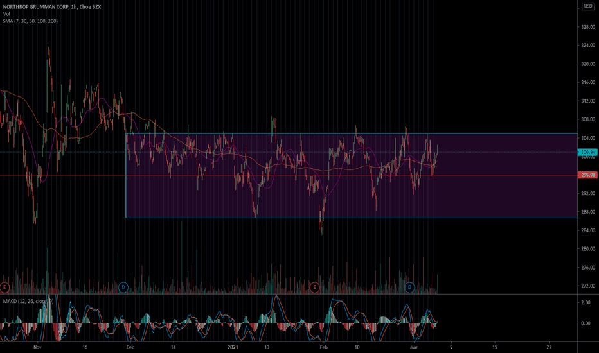
Task: Open the USD currency selector
Action: 588,6
